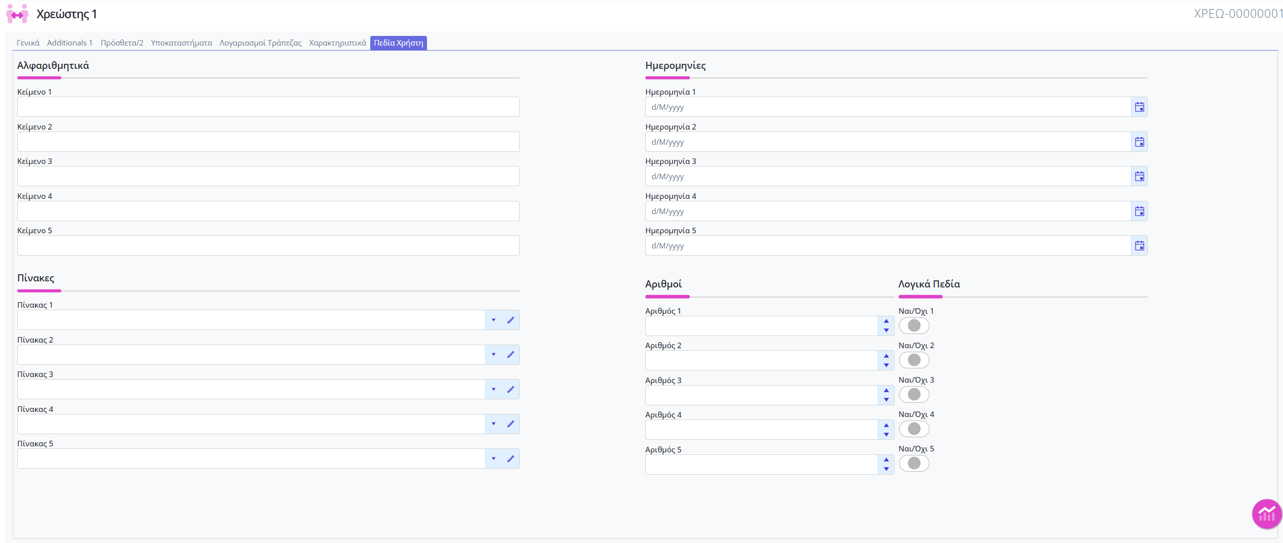Screen dimensions: 1283x543
Task: Open the pink analytics chart floating button
Action: tap(1266, 514)
